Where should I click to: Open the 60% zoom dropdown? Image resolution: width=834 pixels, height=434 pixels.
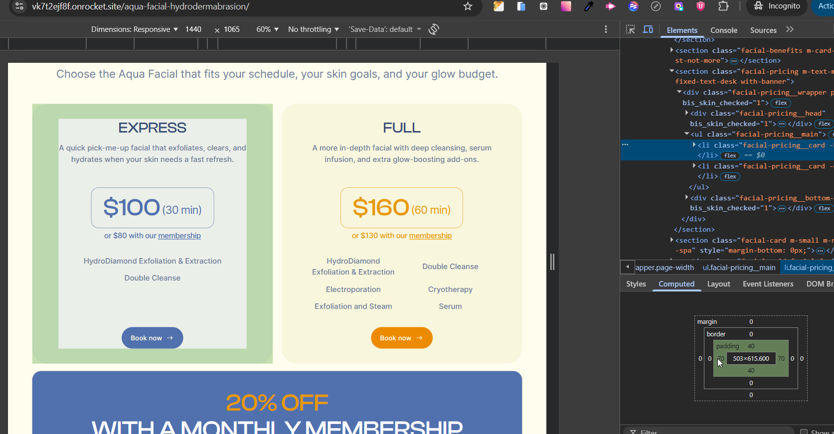[268, 29]
